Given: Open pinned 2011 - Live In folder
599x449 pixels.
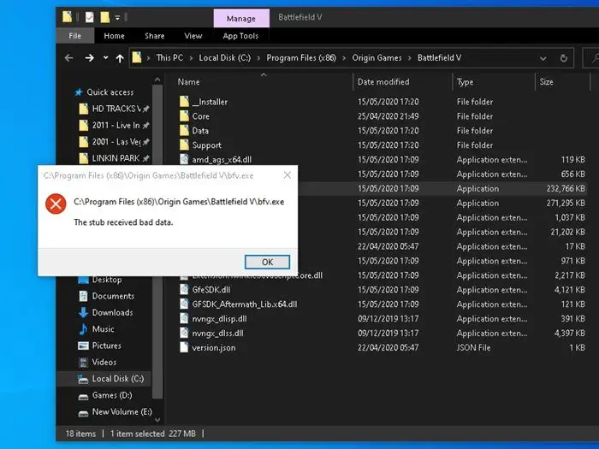Looking at the screenshot, I should pos(116,125).
